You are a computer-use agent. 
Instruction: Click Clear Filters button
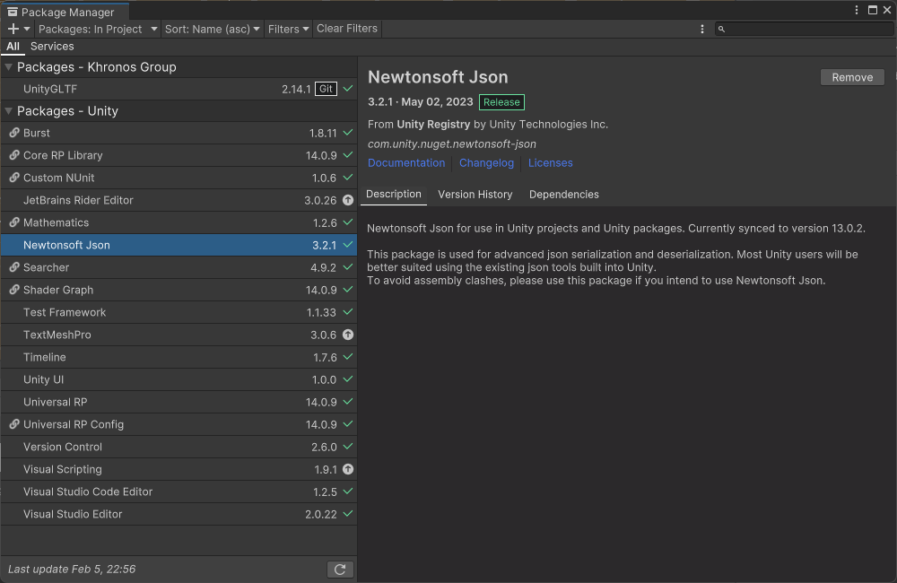coord(346,29)
